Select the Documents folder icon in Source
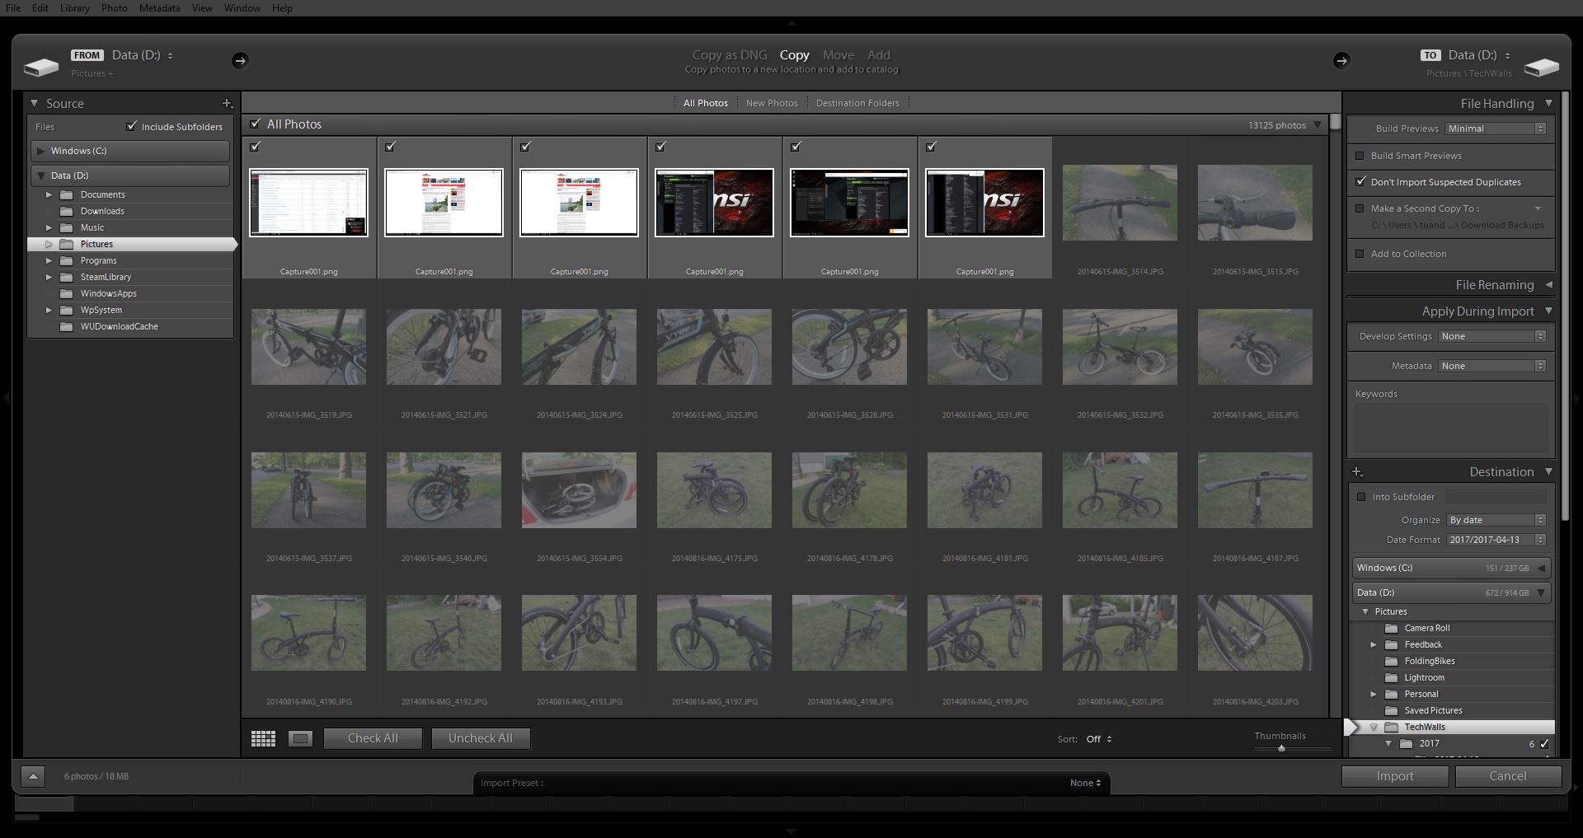Screen dimensions: 1583x838 tap(67, 194)
